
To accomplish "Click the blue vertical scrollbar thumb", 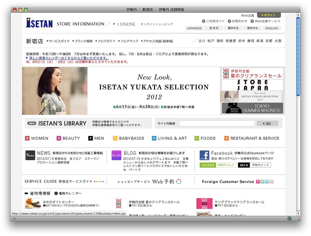I will [298, 56].
